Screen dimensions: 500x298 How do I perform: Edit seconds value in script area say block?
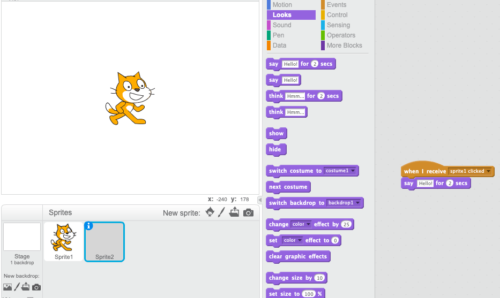click(x=450, y=183)
